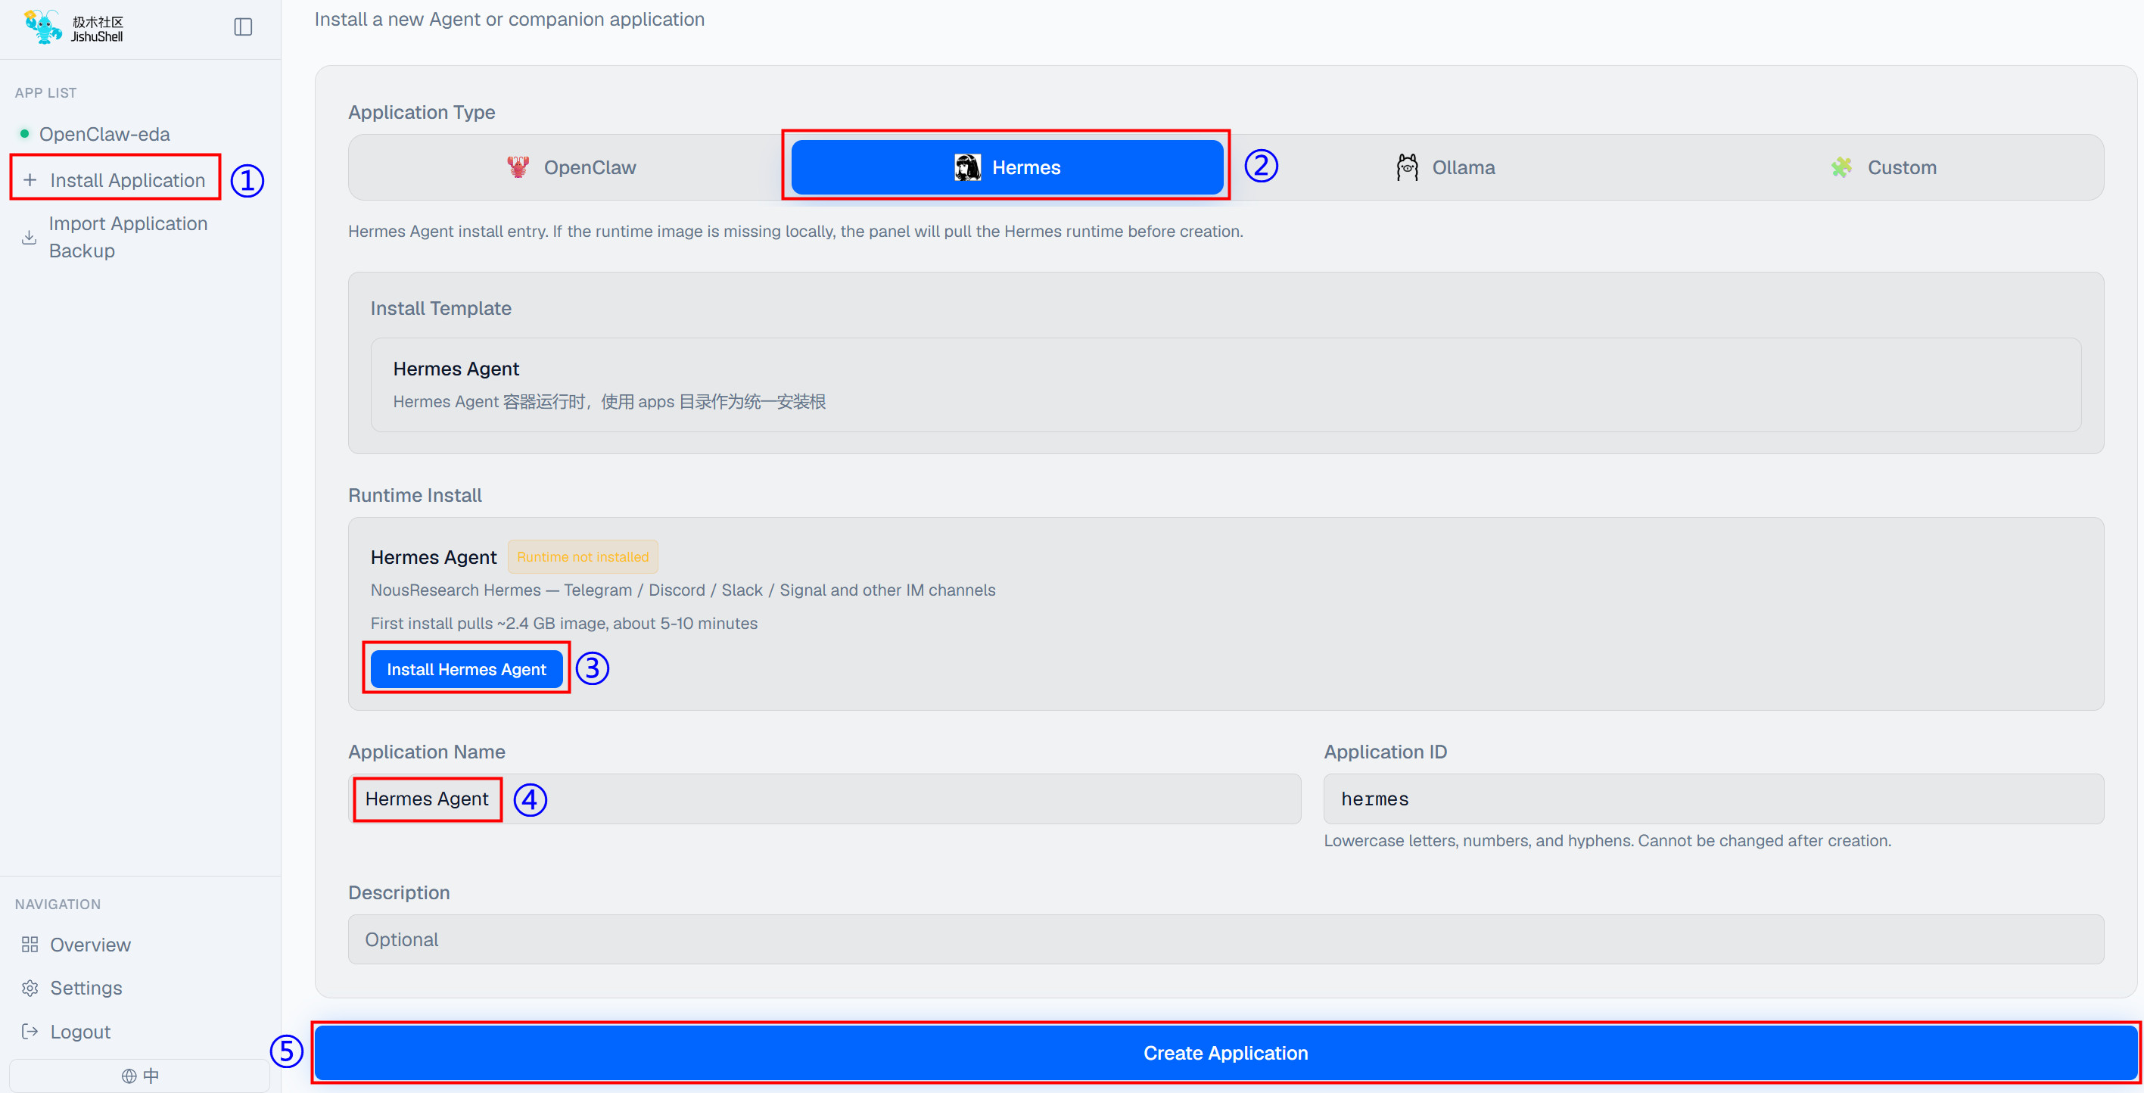The image size is (2144, 1093).
Task: Click the Application ID lowercase letters hint text
Action: click(x=1607, y=841)
